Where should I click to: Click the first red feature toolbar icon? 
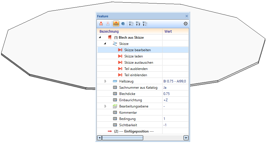click(x=101, y=24)
